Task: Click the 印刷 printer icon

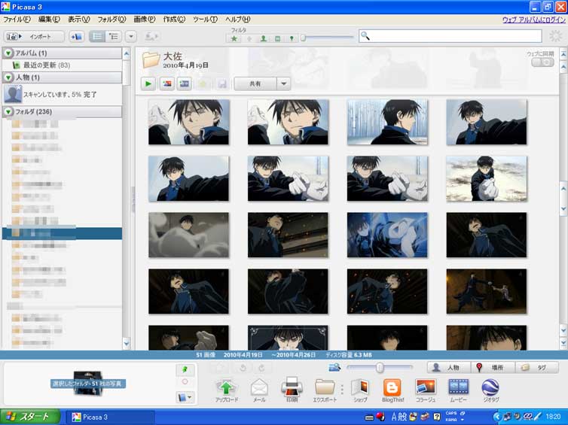Action: pyautogui.click(x=292, y=389)
